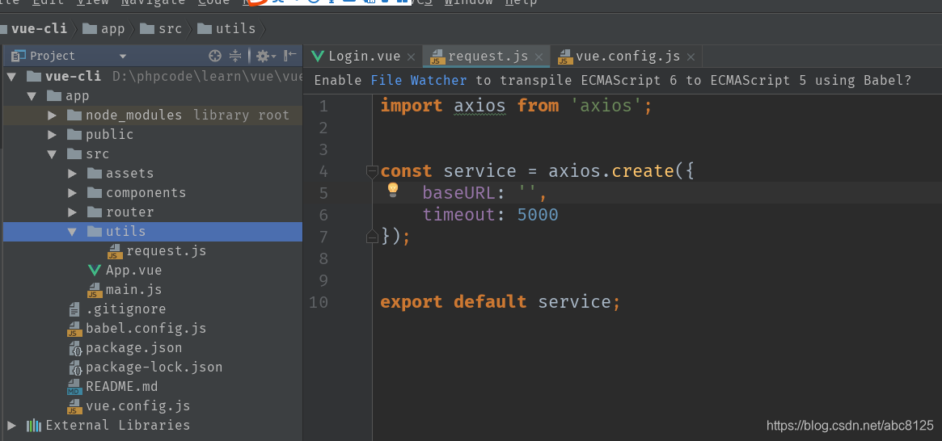Click the utils folder icon in breadcrumb

pos(205,29)
